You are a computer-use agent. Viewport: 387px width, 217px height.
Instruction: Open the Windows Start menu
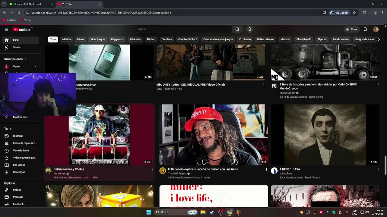coord(149,212)
